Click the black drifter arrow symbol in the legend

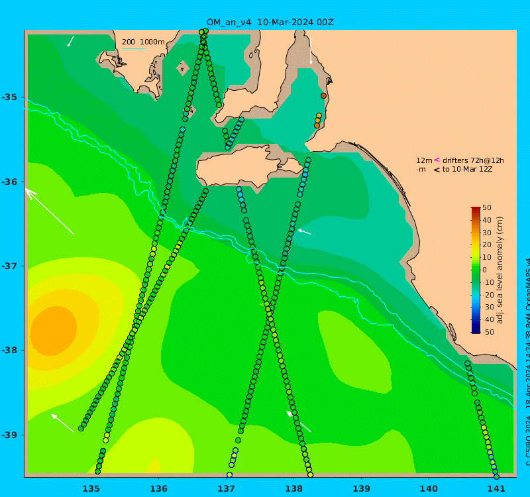click(437, 170)
